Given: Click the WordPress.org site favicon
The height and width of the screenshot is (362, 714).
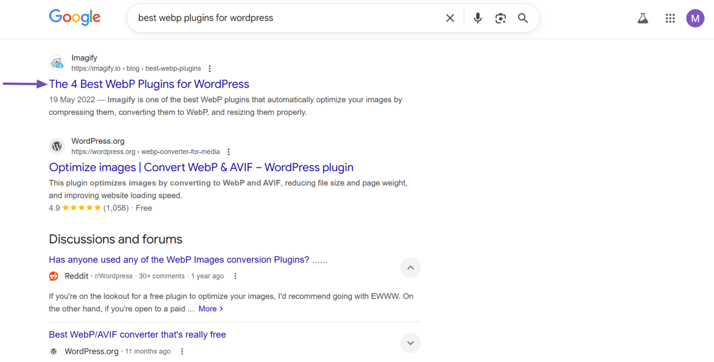Looking at the screenshot, I should pos(57,146).
